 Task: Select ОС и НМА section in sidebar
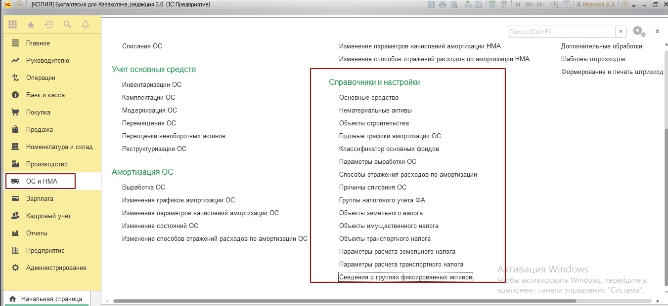point(42,181)
